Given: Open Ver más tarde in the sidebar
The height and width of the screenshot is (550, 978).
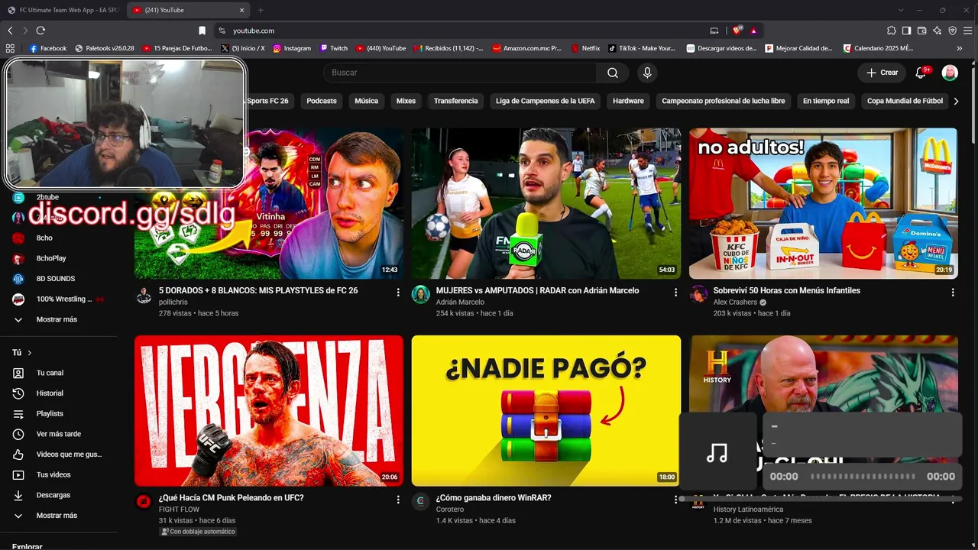Looking at the screenshot, I should tap(60, 434).
